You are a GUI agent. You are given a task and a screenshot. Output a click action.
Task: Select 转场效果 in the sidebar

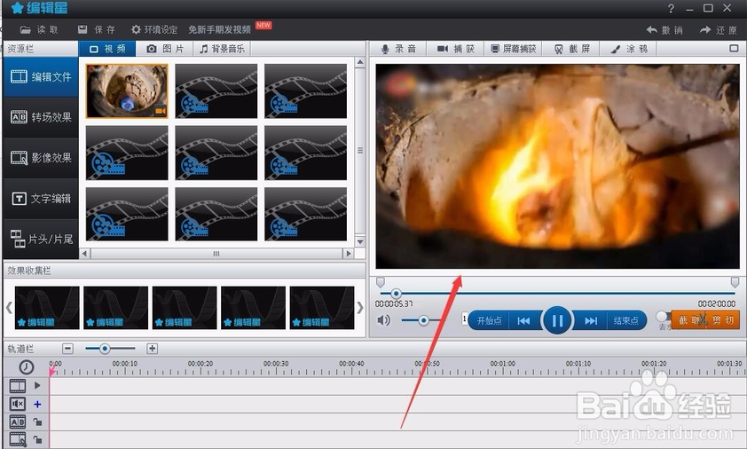point(41,117)
